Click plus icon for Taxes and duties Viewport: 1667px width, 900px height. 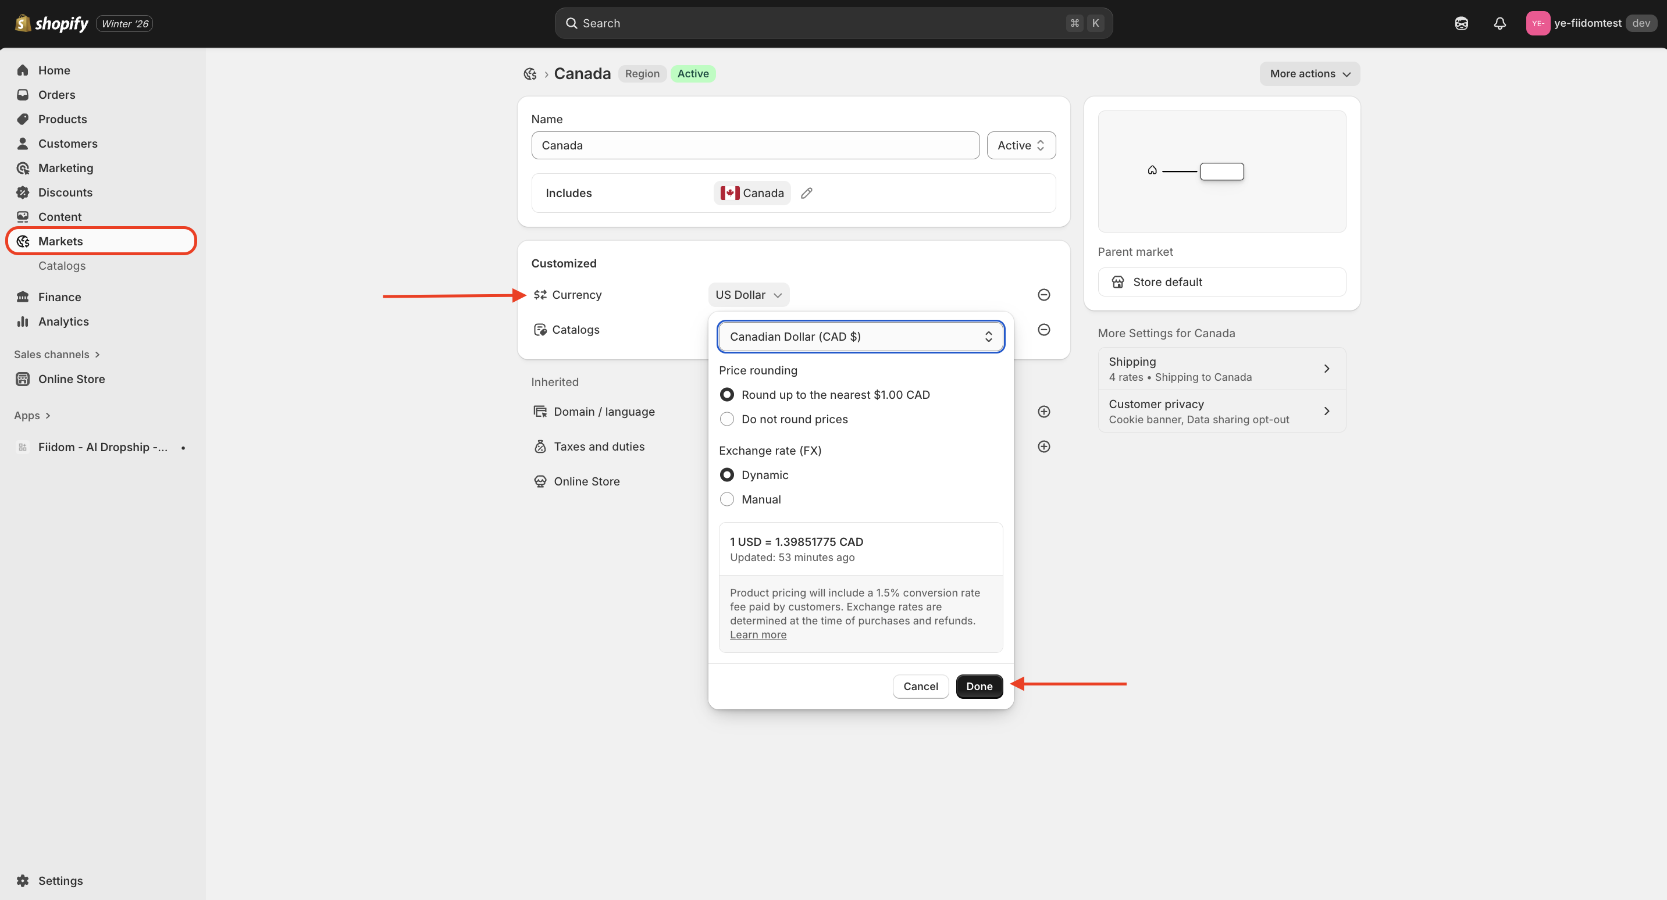1044,447
